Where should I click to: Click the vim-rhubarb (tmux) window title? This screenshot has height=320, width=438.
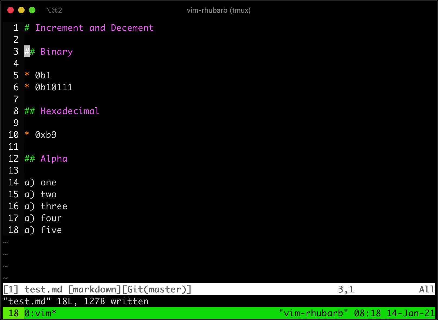[x=219, y=10]
